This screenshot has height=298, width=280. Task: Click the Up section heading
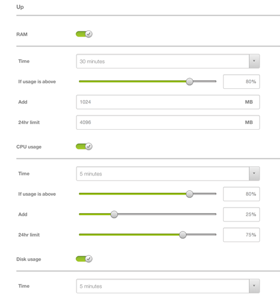[20, 7]
